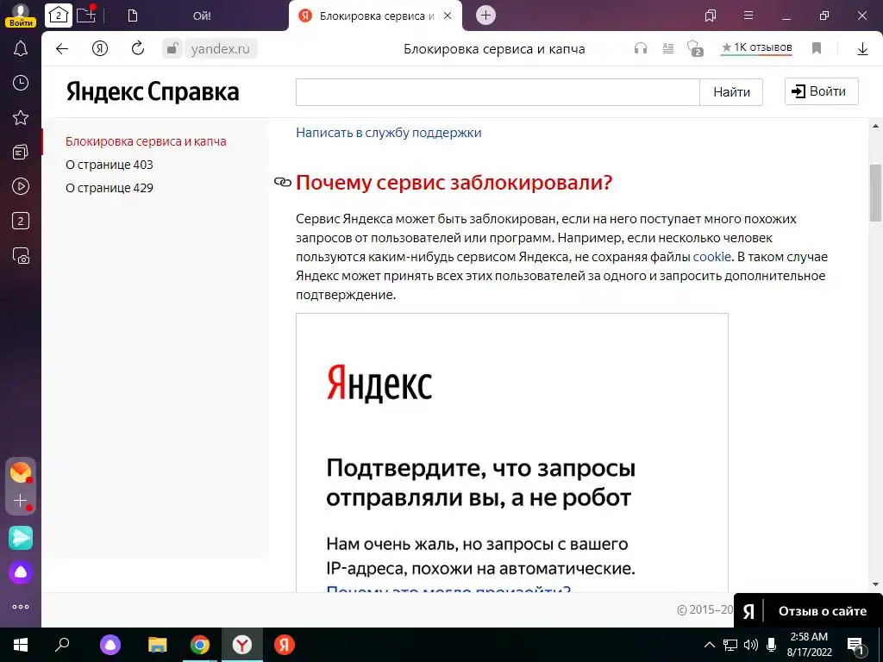Open the cookie link in paragraph
Screen dimensions: 883x662
pos(711,257)
